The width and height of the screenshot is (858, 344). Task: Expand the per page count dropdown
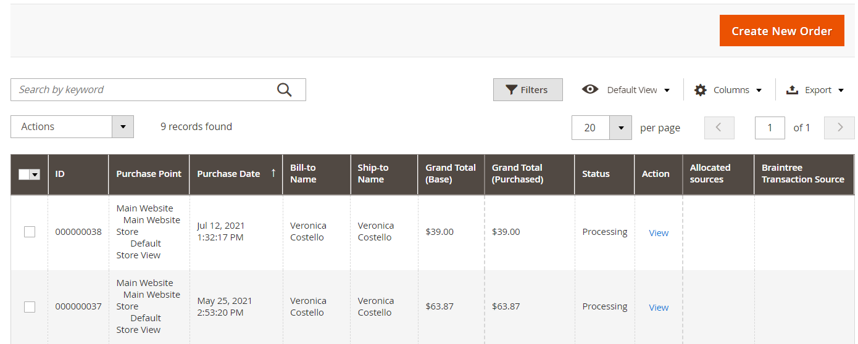pyautogui.click(x=620, y=128)
